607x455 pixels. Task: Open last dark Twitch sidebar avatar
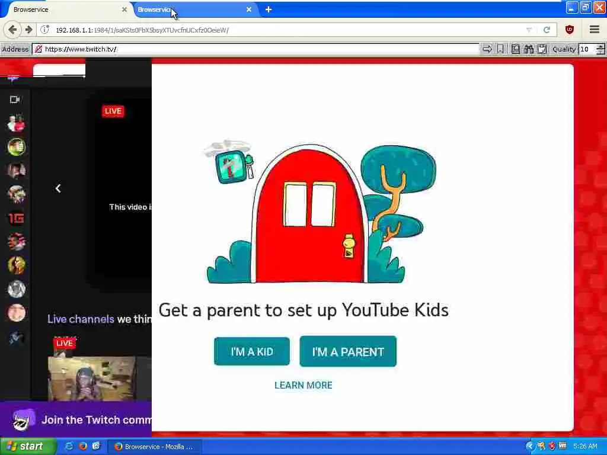(16, 337)
